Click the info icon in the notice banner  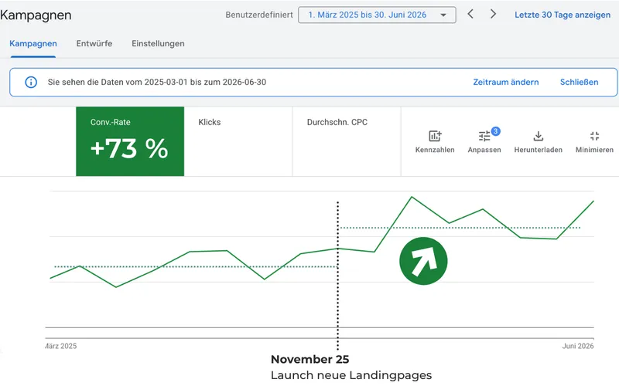pos(31,82)
